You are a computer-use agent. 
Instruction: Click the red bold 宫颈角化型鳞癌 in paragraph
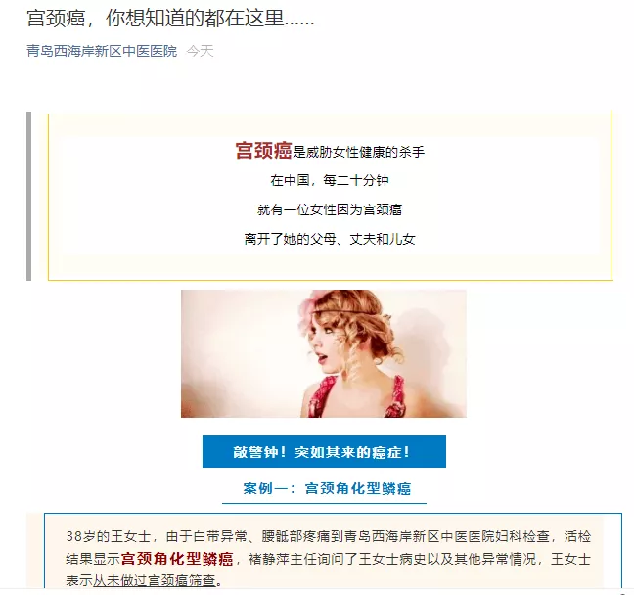point(177,559)
